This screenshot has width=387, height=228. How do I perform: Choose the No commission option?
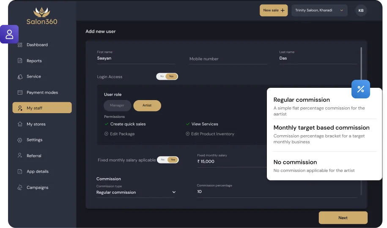pyautogui.click(x=295, y=162)
